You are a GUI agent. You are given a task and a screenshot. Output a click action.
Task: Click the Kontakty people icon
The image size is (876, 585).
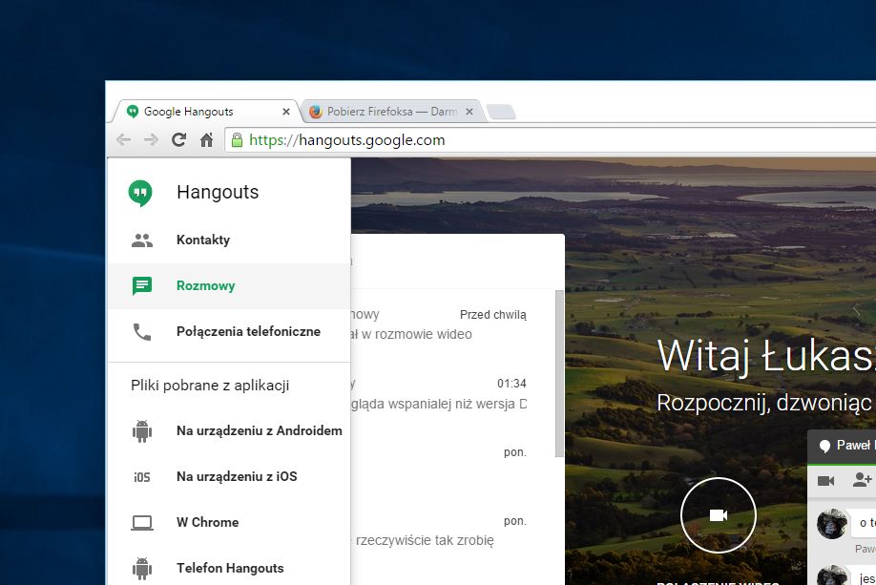pos(142,240)
